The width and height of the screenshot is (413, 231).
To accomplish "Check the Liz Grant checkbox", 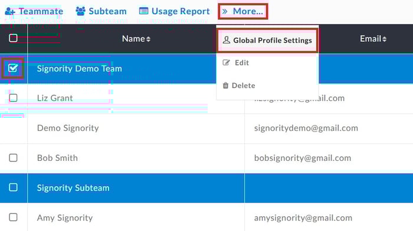I will (x=13, y=98).
